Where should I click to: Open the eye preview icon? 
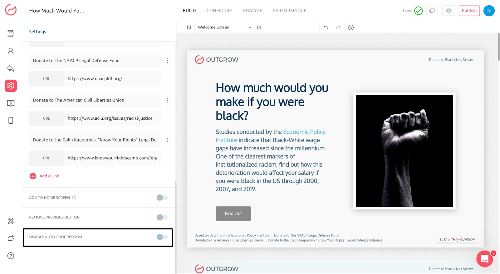click(449, 11)
